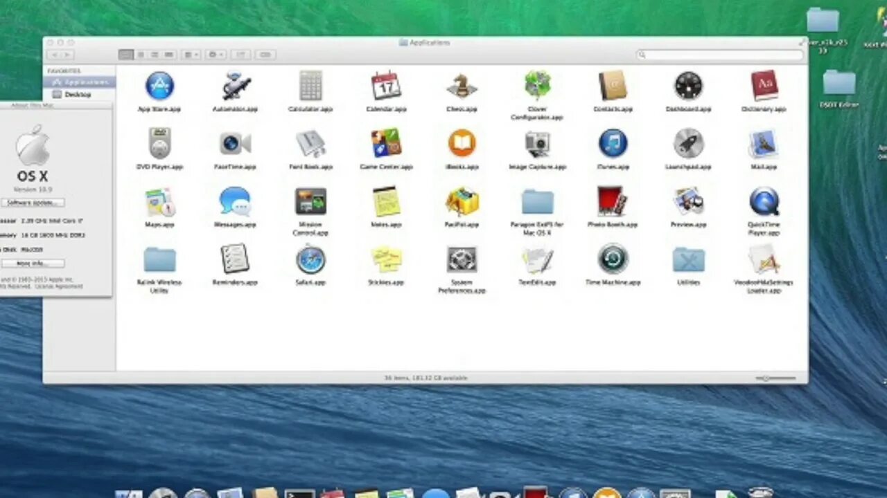887x498 pixels.
Task: Click the Edit Tags toolbar button
Action: [x=265, y=55]
